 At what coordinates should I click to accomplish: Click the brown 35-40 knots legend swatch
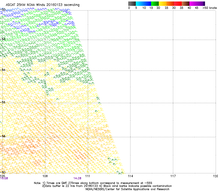[x=186, y=4]
